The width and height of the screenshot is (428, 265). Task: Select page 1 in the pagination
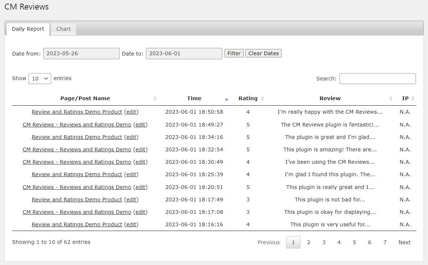(293, 242)
